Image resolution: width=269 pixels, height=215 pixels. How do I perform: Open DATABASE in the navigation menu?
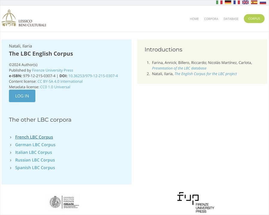pyautogui.click(x=231, y=19)
